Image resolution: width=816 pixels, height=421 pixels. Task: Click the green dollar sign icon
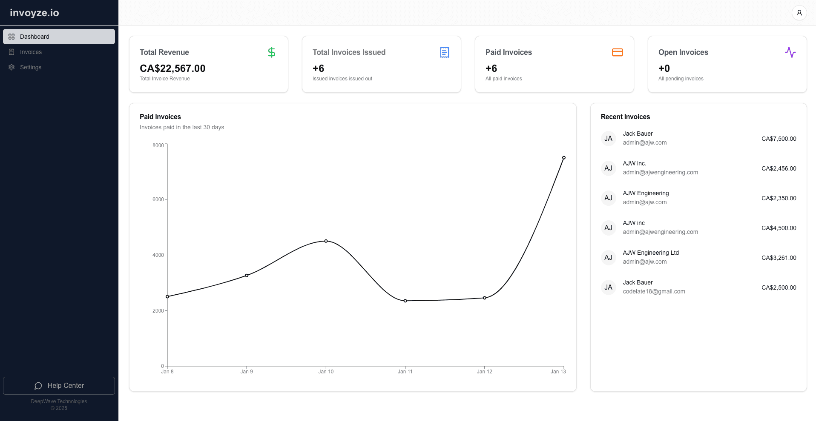(272, 52)
